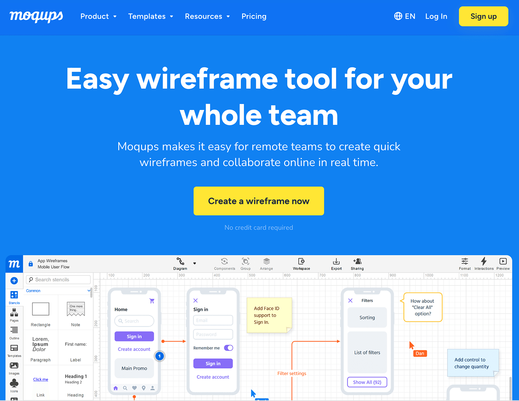Open the Product dropdown menu
The width and height of the screenshot is (519, 401).
tap(99, 16)
